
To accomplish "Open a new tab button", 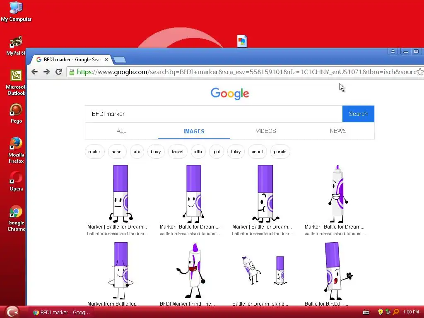I will (120, 60).
